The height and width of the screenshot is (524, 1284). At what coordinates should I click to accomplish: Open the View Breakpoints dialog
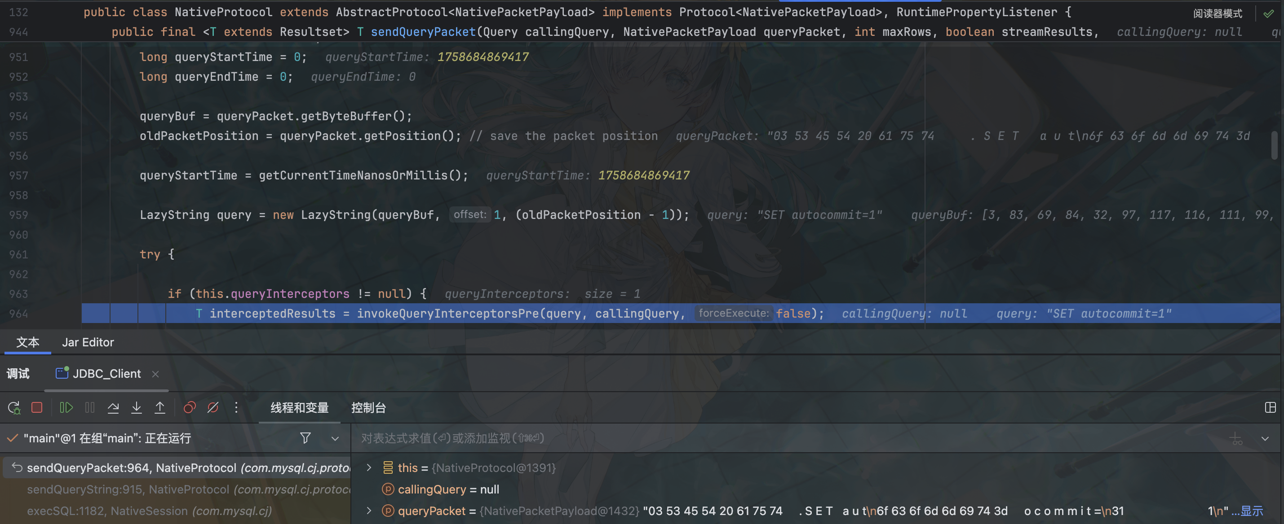click(190, 408)
